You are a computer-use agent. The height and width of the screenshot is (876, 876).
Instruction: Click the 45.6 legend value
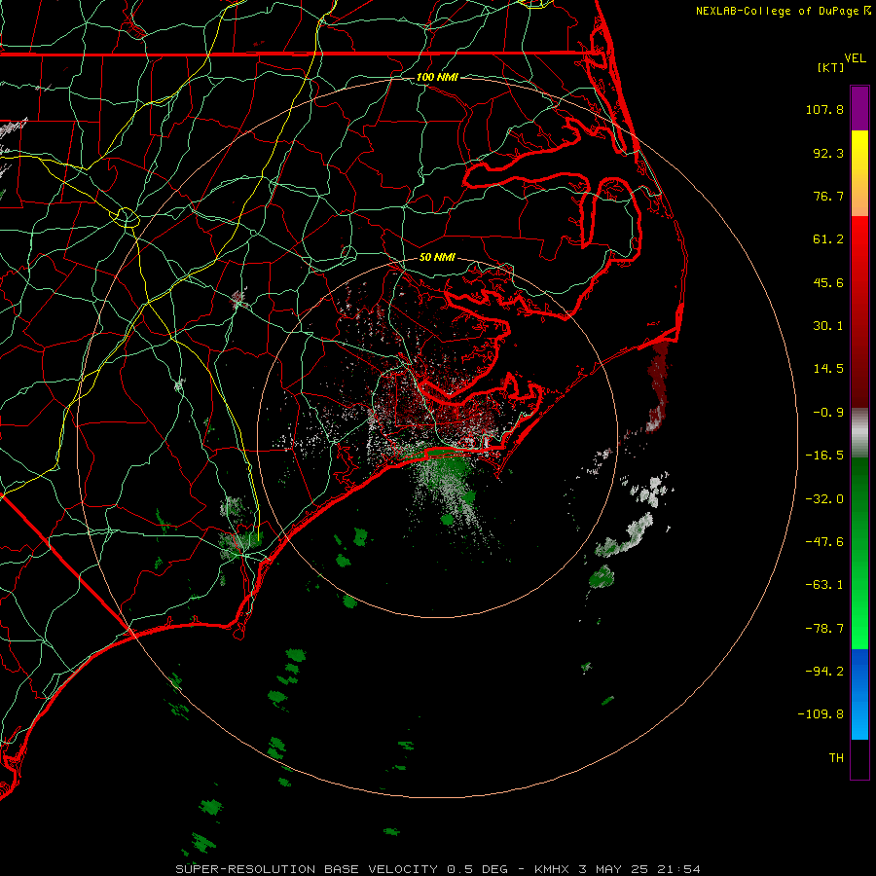click(828, 282)
